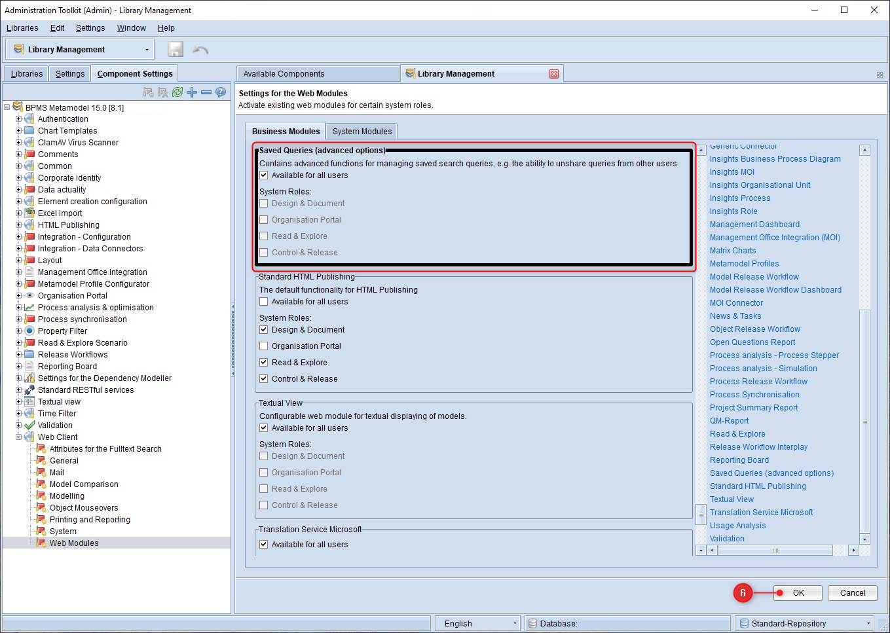Click the OK button
The width and height of the screenshot is (890, 633).
(798, 593)
